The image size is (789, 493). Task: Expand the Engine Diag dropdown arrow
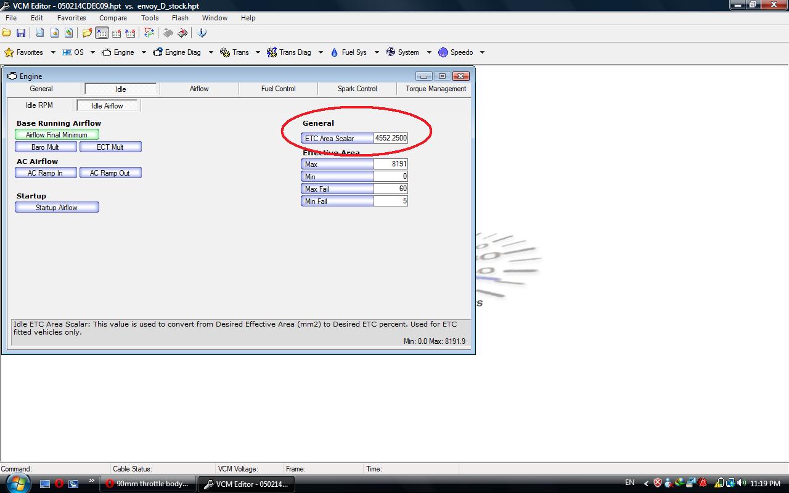pyautogui.click(x=211, y=52)
